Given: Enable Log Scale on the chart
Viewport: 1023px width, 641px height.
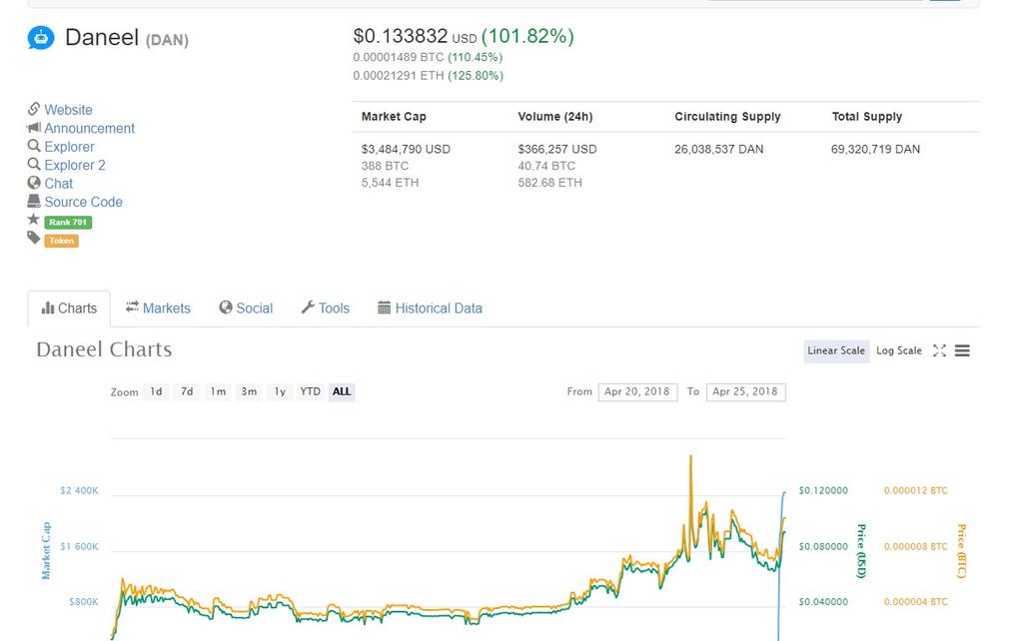Looking at the screenshot, I should pyautogui.click(x=899, y=350).
